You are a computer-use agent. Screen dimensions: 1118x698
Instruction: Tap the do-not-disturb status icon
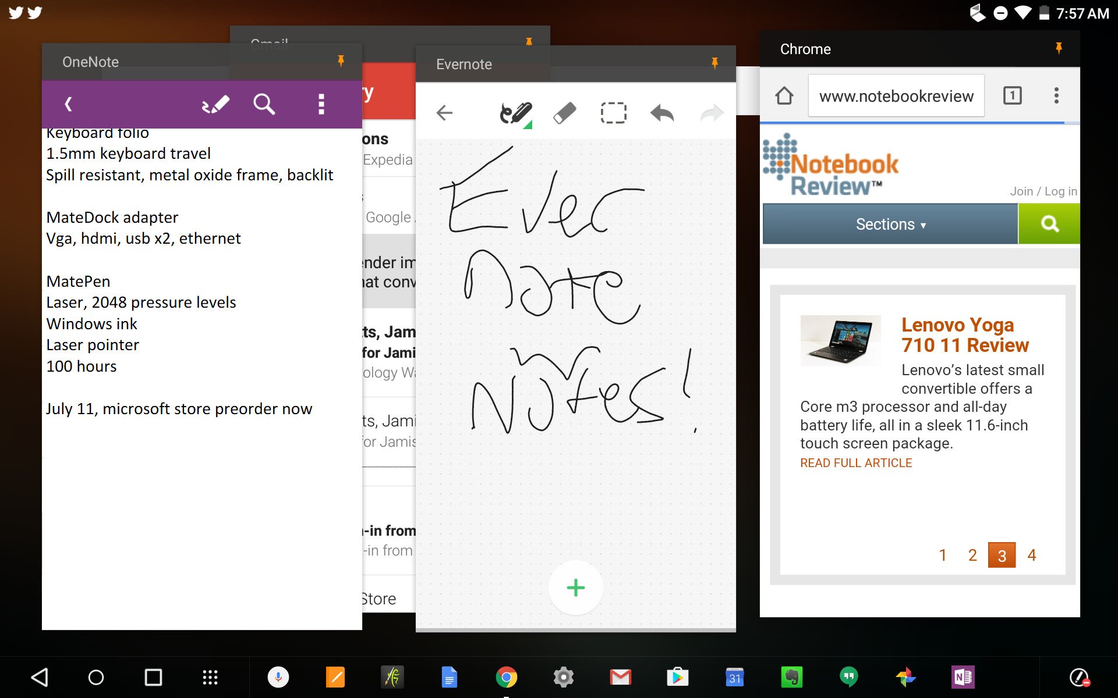coord(1000,13)
